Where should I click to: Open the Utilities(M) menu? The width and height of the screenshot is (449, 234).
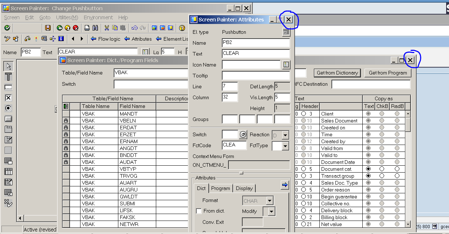tap(67, 17)
